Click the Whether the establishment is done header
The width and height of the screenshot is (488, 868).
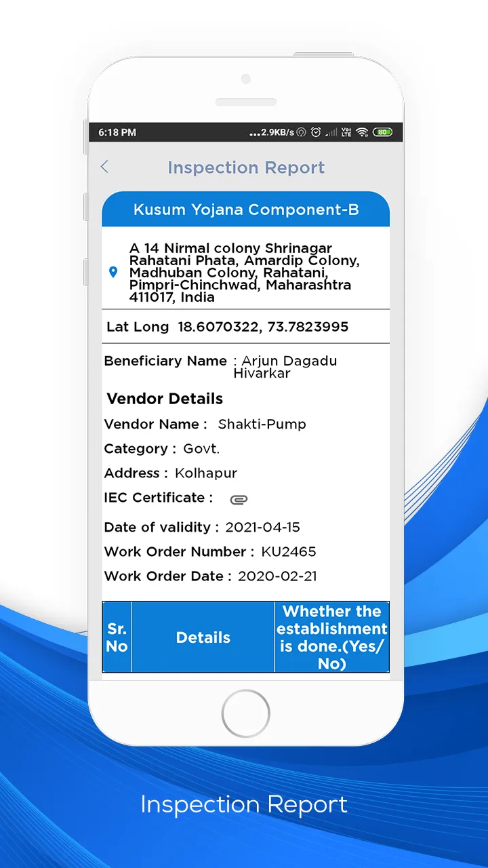[x=332, y=637]
